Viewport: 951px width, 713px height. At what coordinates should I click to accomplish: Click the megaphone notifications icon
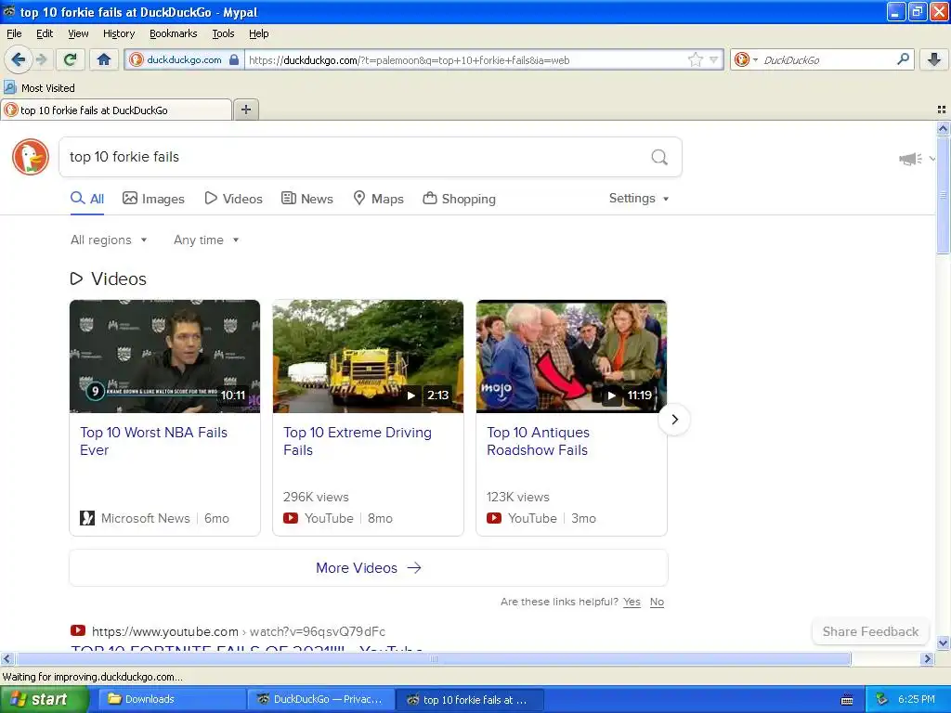pos(910,159)
